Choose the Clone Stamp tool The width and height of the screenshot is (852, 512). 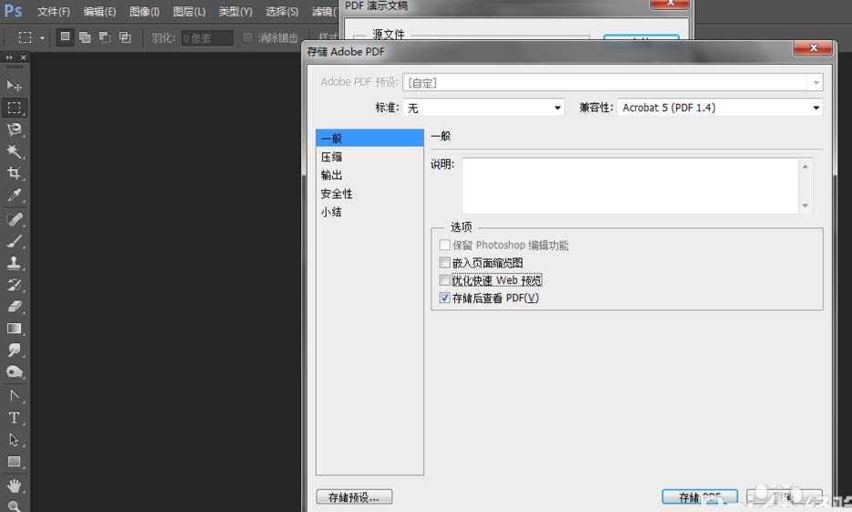tap(15, 264)
